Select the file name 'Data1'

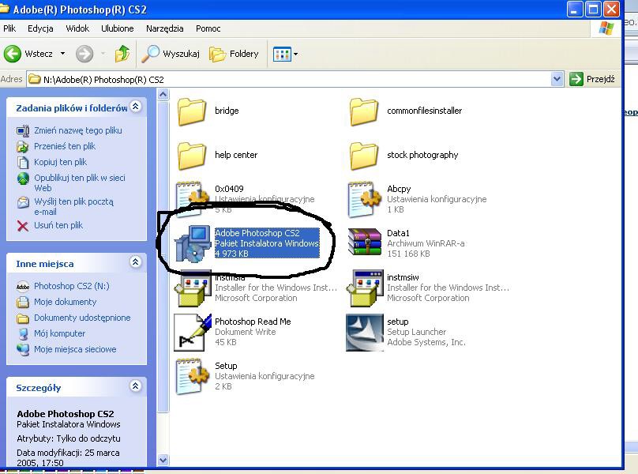398,233
